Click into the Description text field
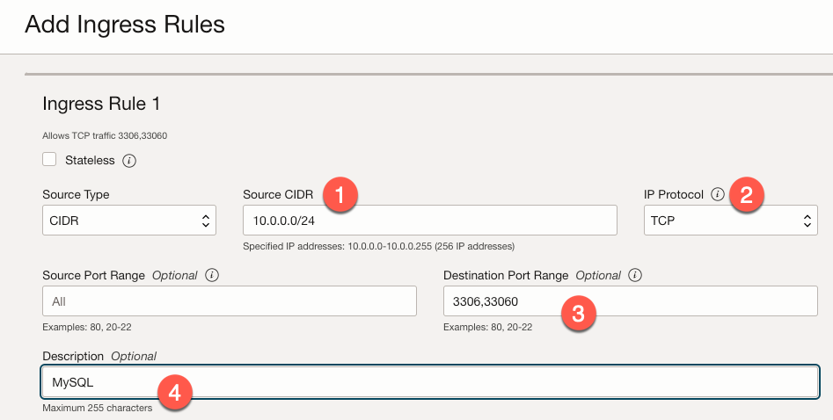833x420 pixels. tap(430, 383)
